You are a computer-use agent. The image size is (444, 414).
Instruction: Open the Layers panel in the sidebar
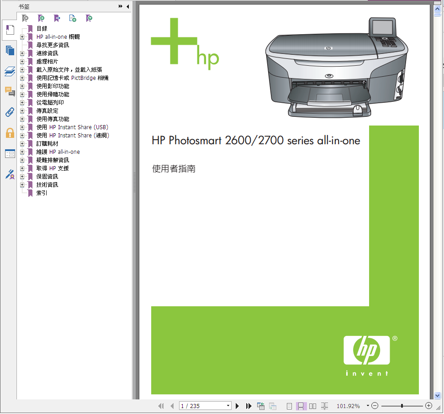point(10,71)
